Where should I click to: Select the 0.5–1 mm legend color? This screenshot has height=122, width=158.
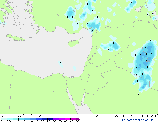point(10,119)
